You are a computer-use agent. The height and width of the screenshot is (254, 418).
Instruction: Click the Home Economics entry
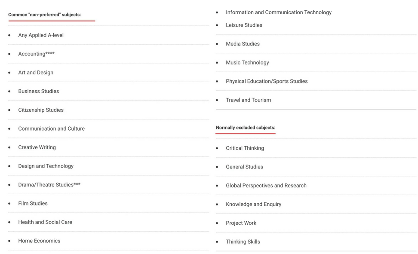pyautogui.click(x=39, y=241)
